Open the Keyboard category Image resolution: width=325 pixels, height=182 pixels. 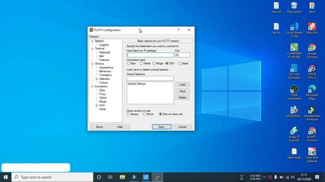tap(105, 53)
